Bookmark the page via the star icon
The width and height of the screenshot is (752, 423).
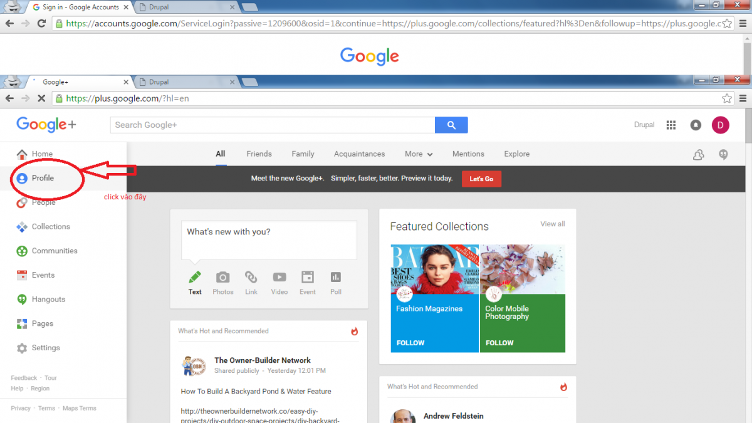pos(726,98)
